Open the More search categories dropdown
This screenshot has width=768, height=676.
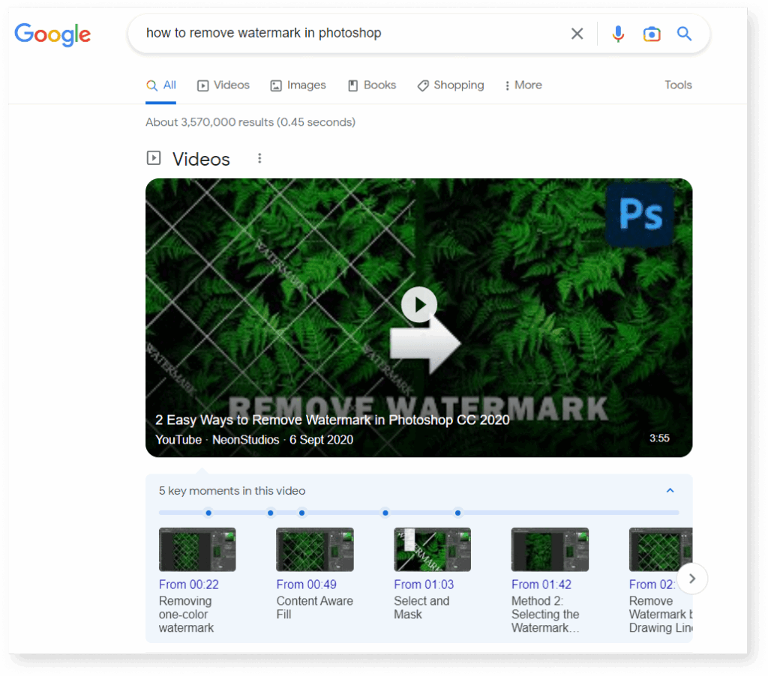(x=523, y=85)
